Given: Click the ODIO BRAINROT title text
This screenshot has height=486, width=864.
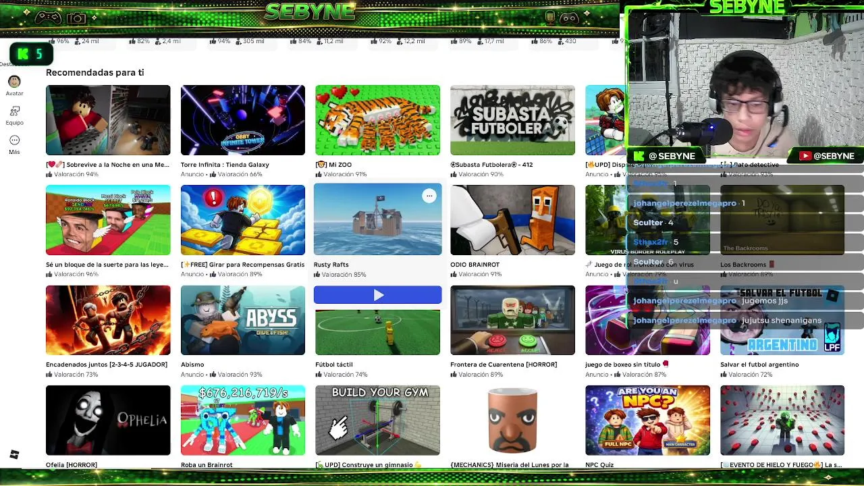Looking at the screenshot, I should pos(476,265).
